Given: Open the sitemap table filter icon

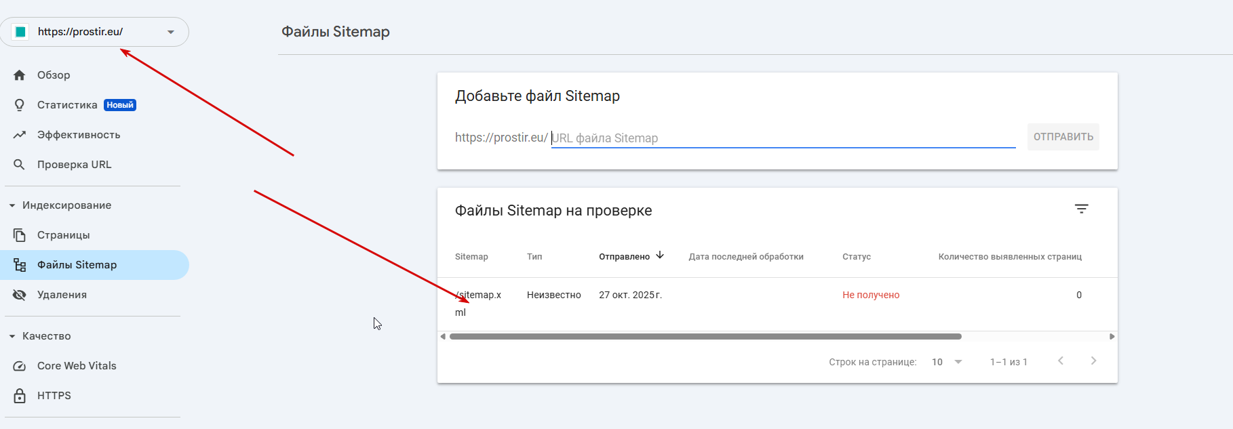Looking at the screenshot, I should (x=1081, y=209).
